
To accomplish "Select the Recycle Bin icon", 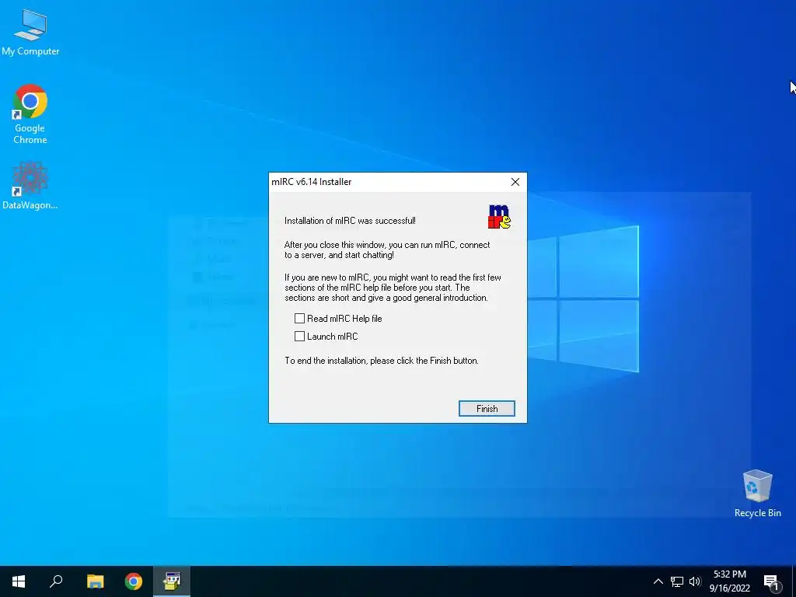I will 757,494.
